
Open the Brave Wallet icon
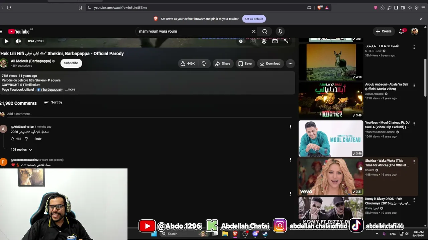click(403, 8)
